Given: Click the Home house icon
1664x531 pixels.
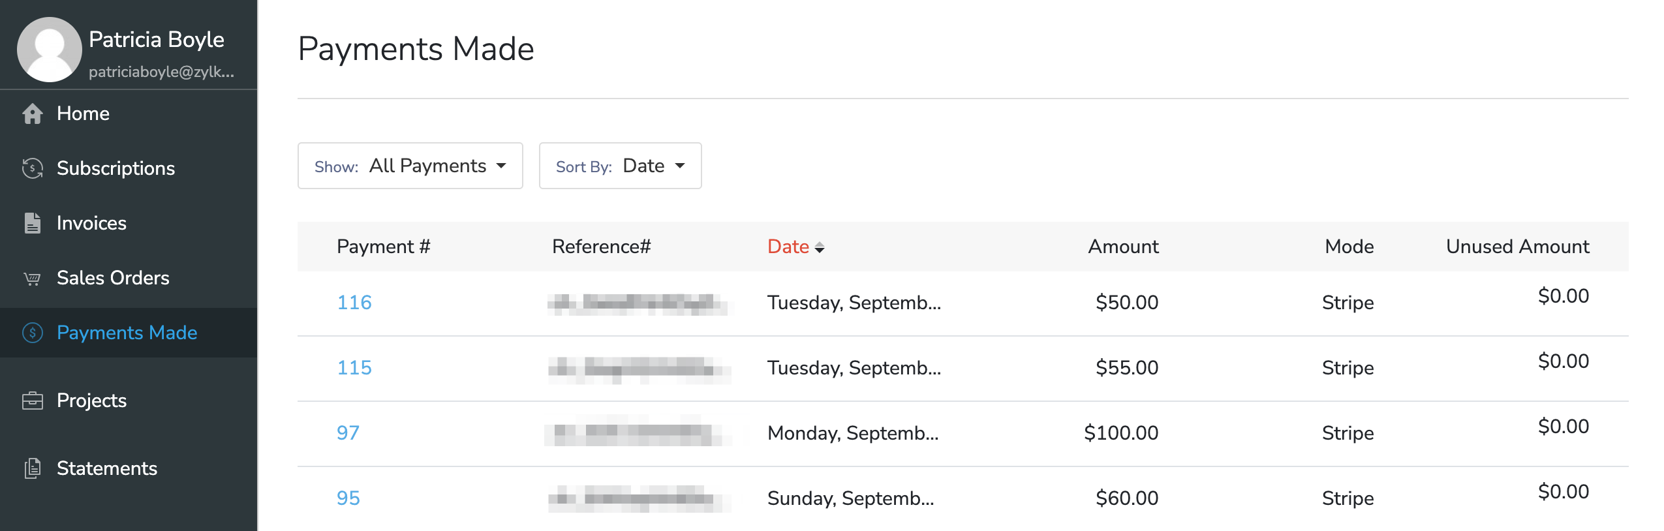Looking at the screenshot, I should tap(32, 114).
